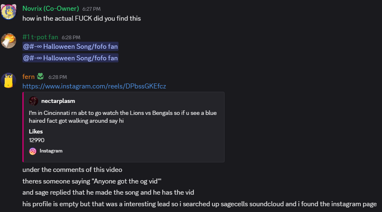Viewport: 382px width, 212px height.
Task: Click second Halloween Song/fofo fan mention
Action: [x=70, y=58]
